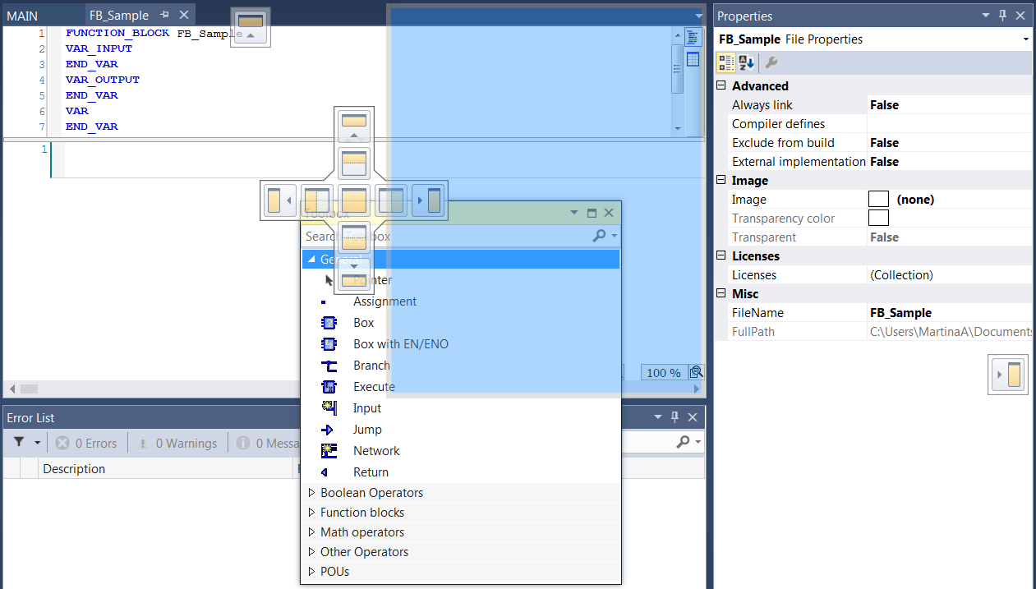
Task: Switch declaration editor to textual view icon
Action: [x=693, y=37]
